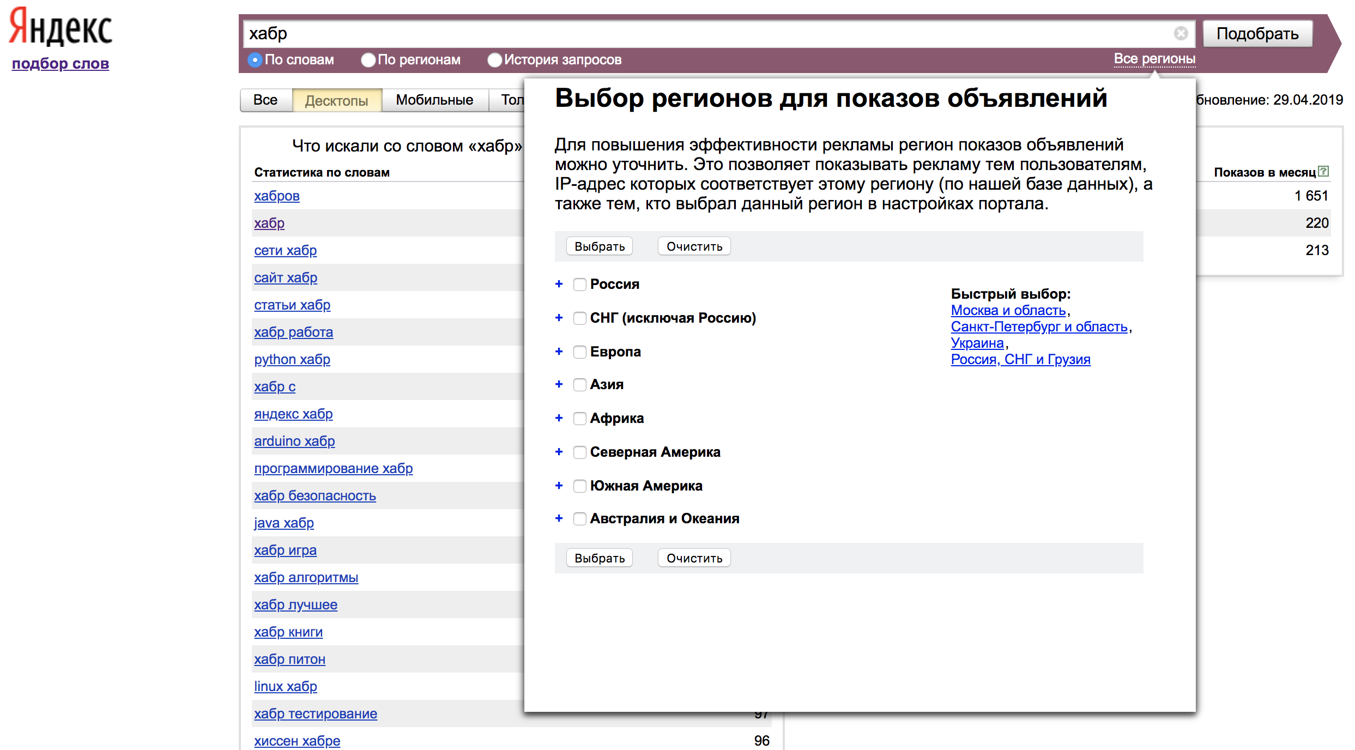The height and width of the screenshot is (750, 1355).
Task: Open the программирование хабр keyword link
Action: pyautogui.click(x=334, y=468)
